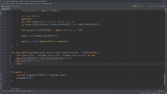The height and width of the screenshot is (94, 167).
Task: Open the File menu
Action: tap(1, 4)
